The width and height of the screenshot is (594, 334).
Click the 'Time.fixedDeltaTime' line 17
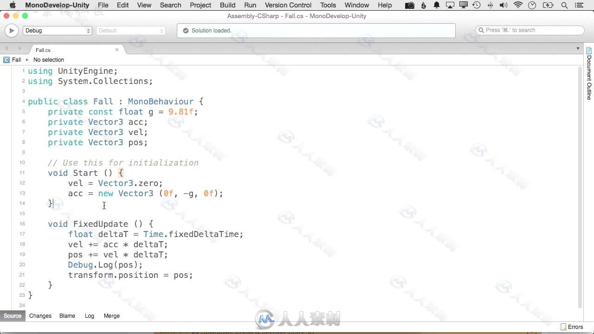coord(155,234)
